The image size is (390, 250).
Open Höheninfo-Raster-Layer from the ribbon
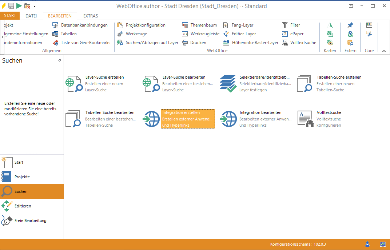(251, 43)
